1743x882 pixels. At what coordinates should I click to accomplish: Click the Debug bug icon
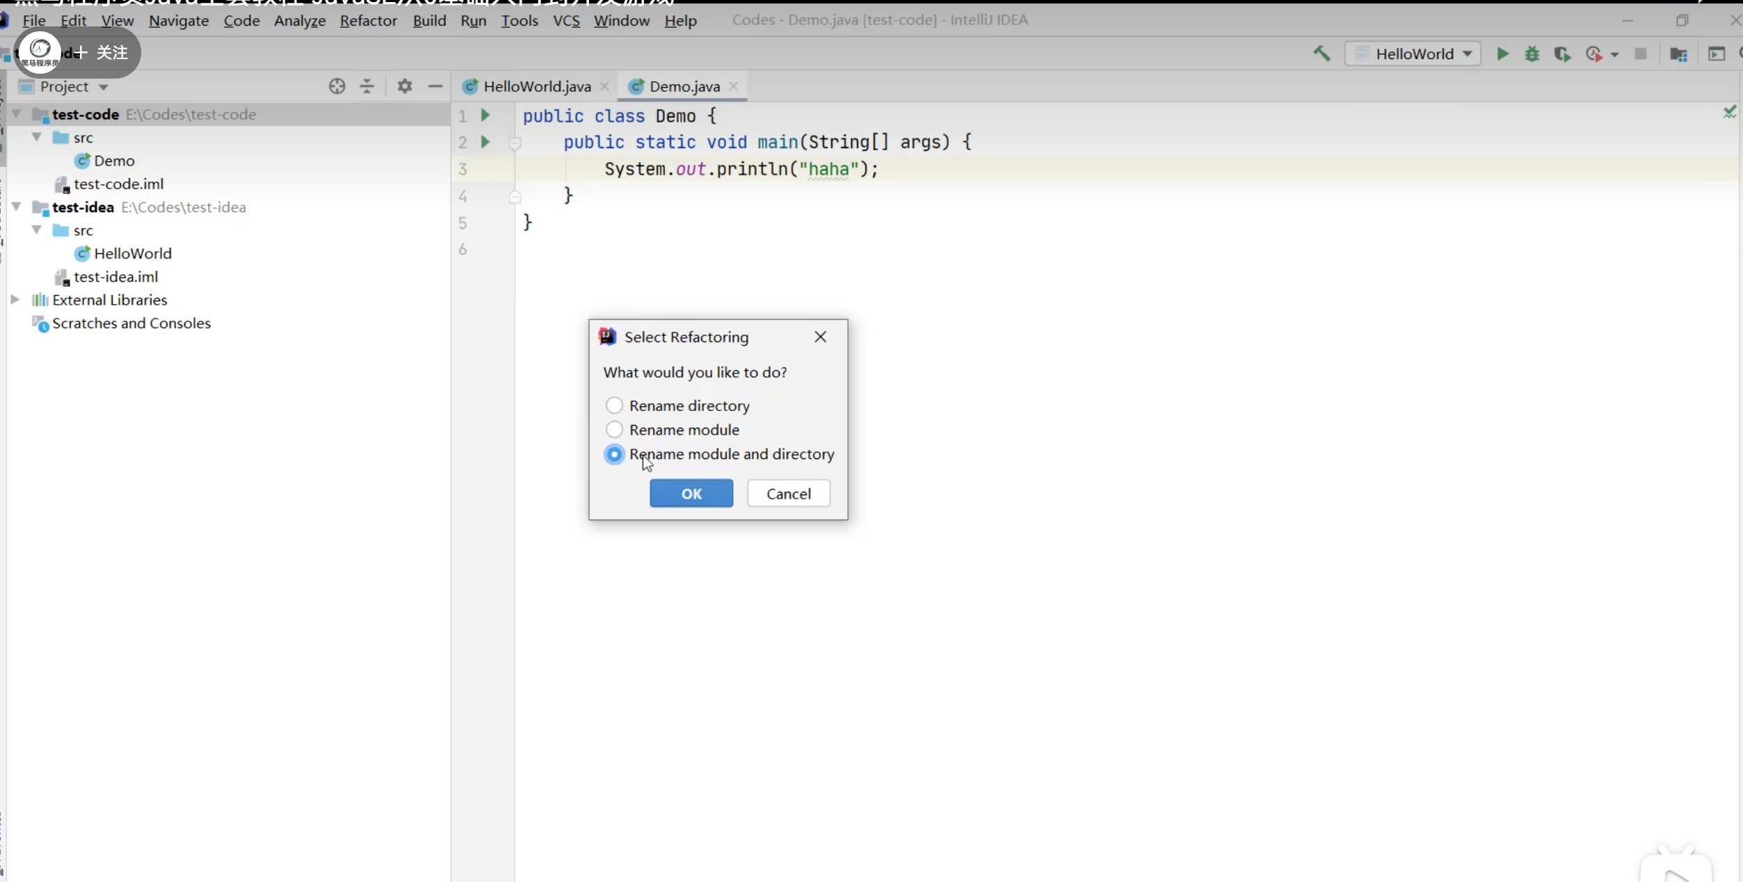tap(1532, 54)
